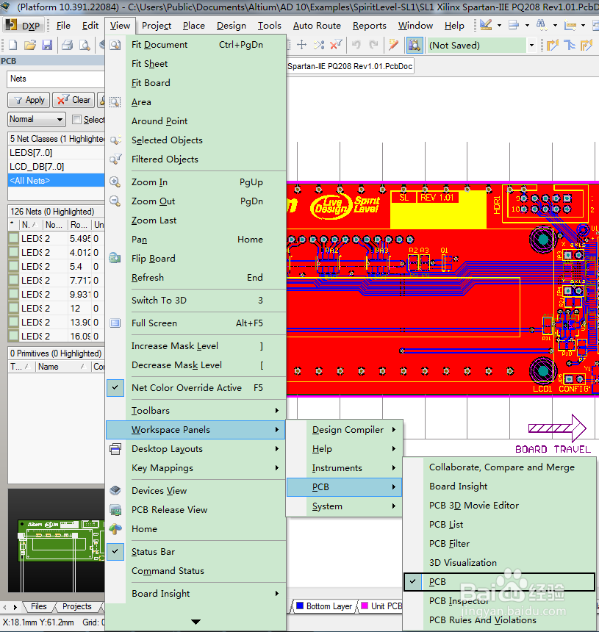Click the Area zoom menu icon

coord(115,102)
